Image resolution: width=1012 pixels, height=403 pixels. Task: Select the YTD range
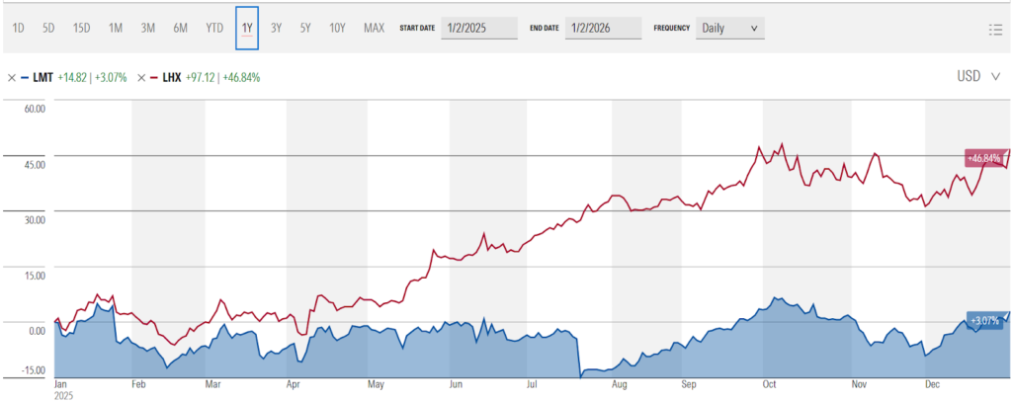click(x=214, y=28)
